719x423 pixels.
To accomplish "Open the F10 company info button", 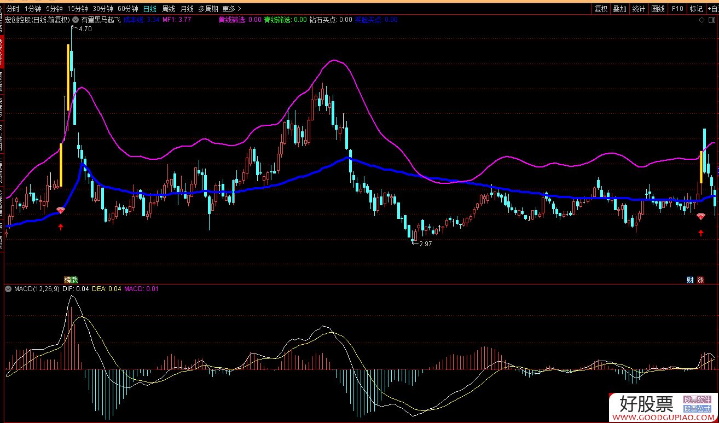I will coord(677,9).
